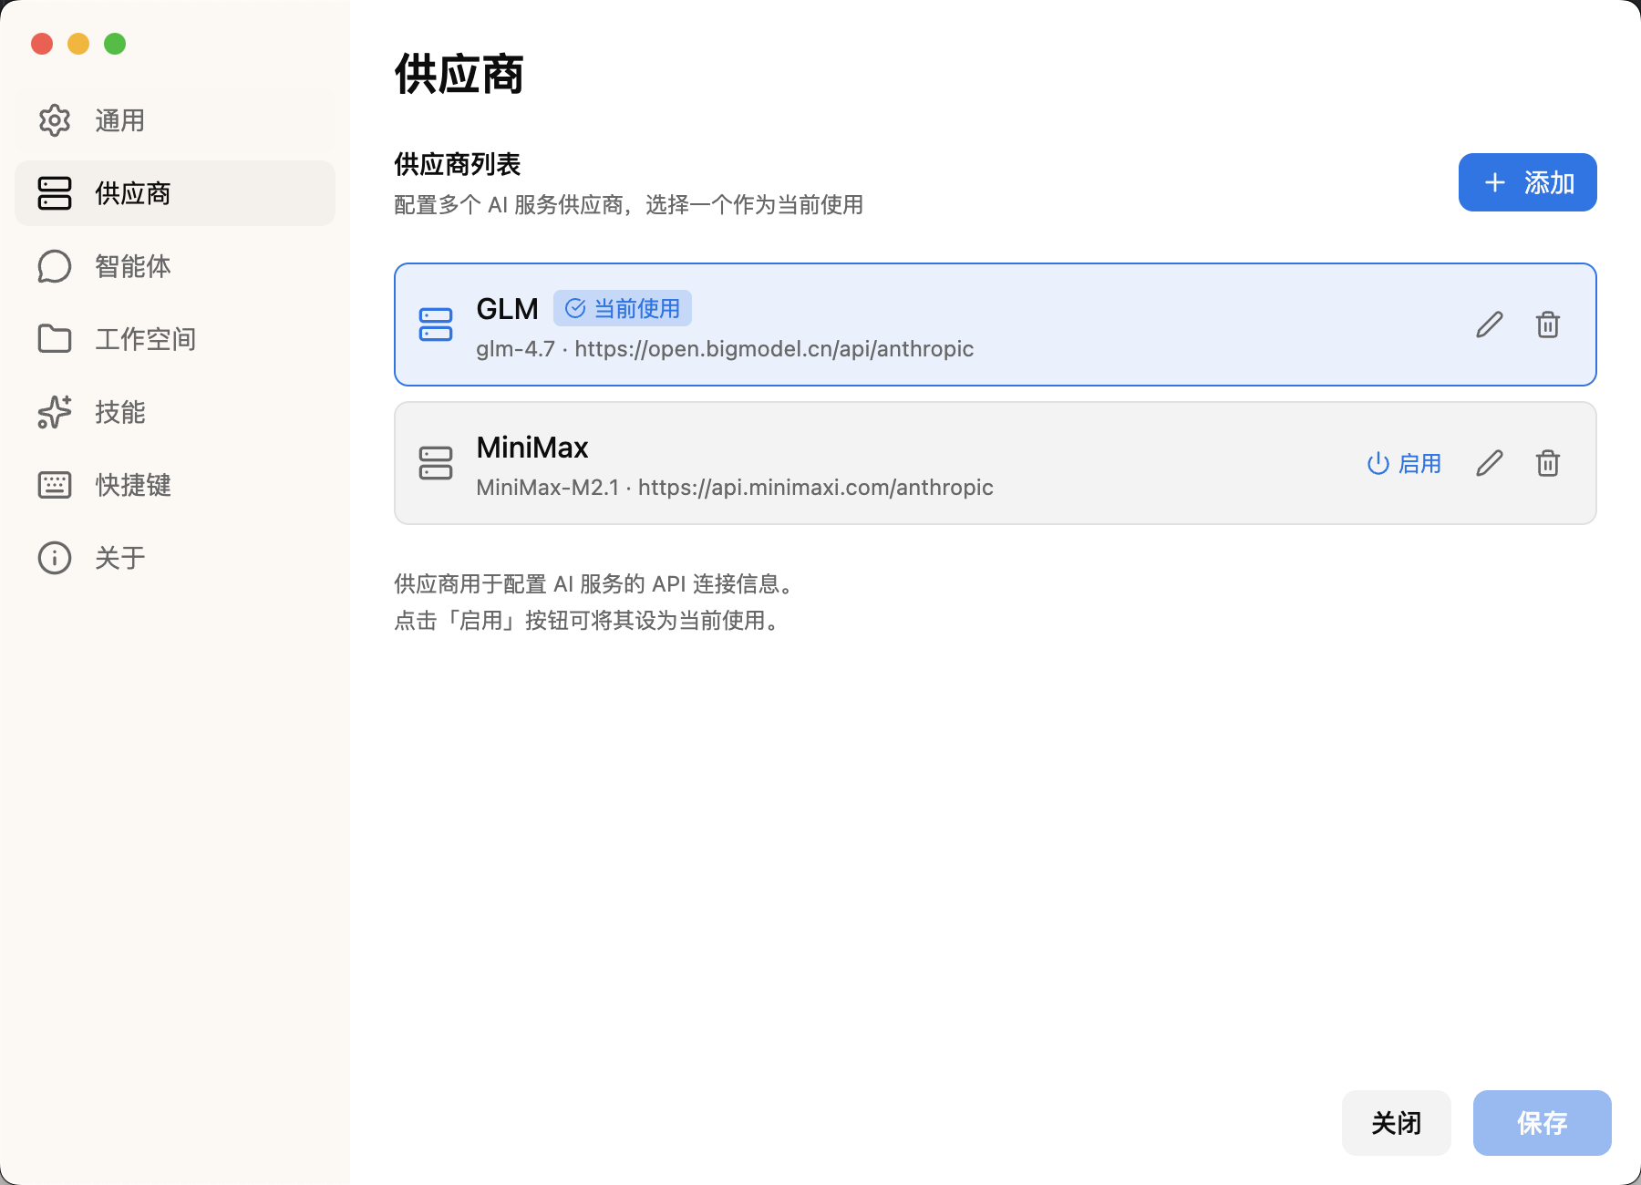This screenshot has height=1185, width=1641.
Task: Select the 工作空间 folder icon
Action: (55, 338)
